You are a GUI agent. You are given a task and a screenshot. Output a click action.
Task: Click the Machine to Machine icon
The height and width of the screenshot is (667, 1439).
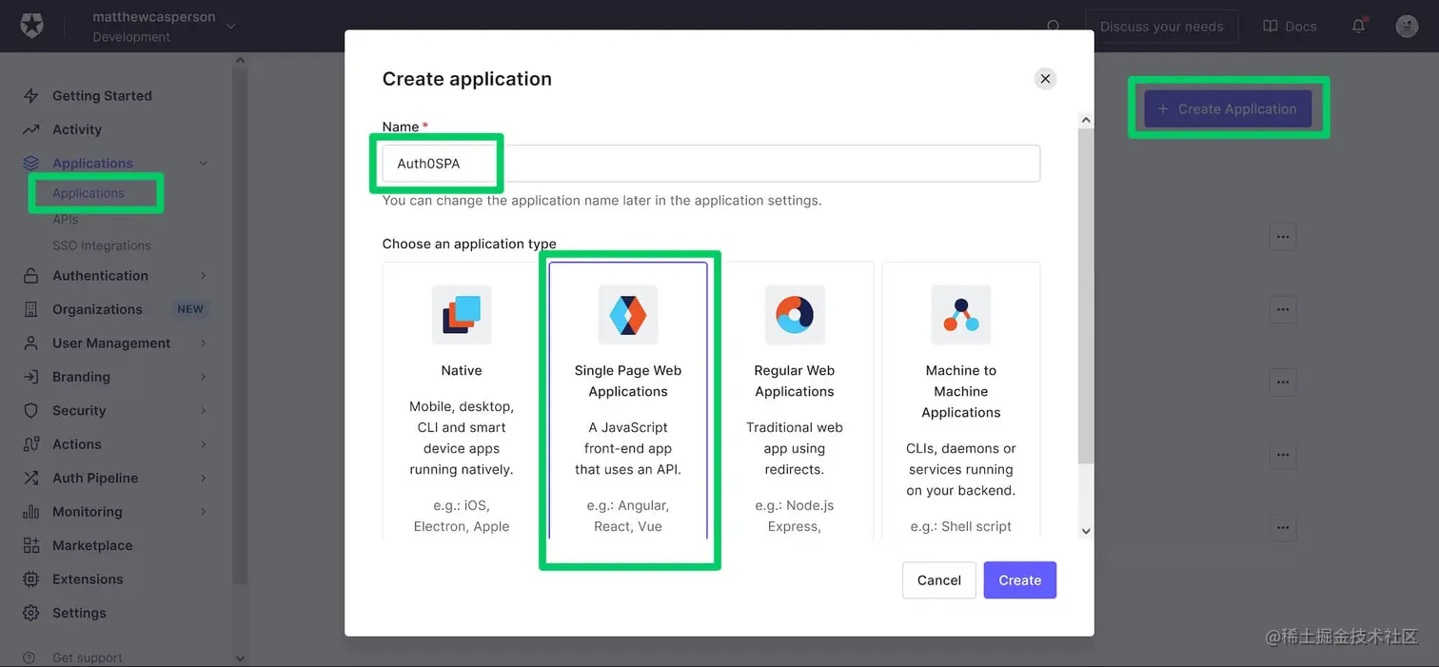[961, 314]
